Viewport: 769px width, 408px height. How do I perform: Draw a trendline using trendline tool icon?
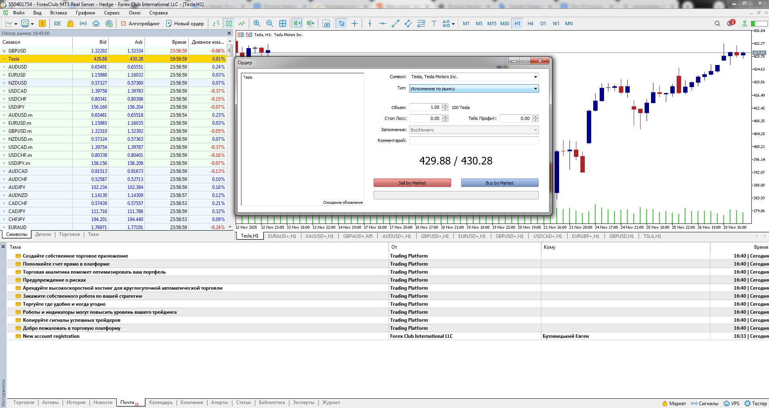click(395, 24)
